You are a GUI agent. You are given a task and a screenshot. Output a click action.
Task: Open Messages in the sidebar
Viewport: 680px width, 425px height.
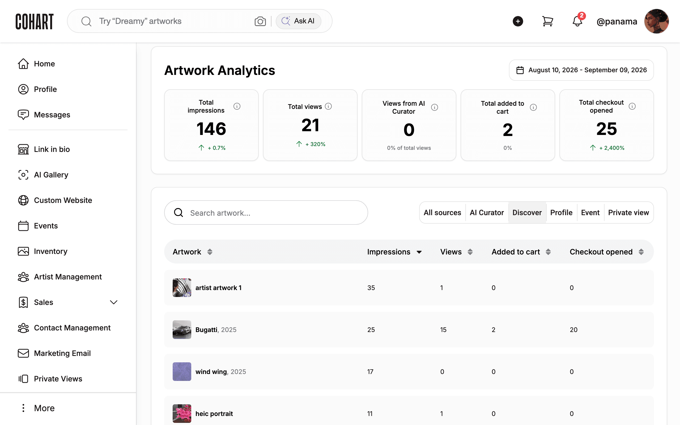pyautogui.click(x=44, y=115)
